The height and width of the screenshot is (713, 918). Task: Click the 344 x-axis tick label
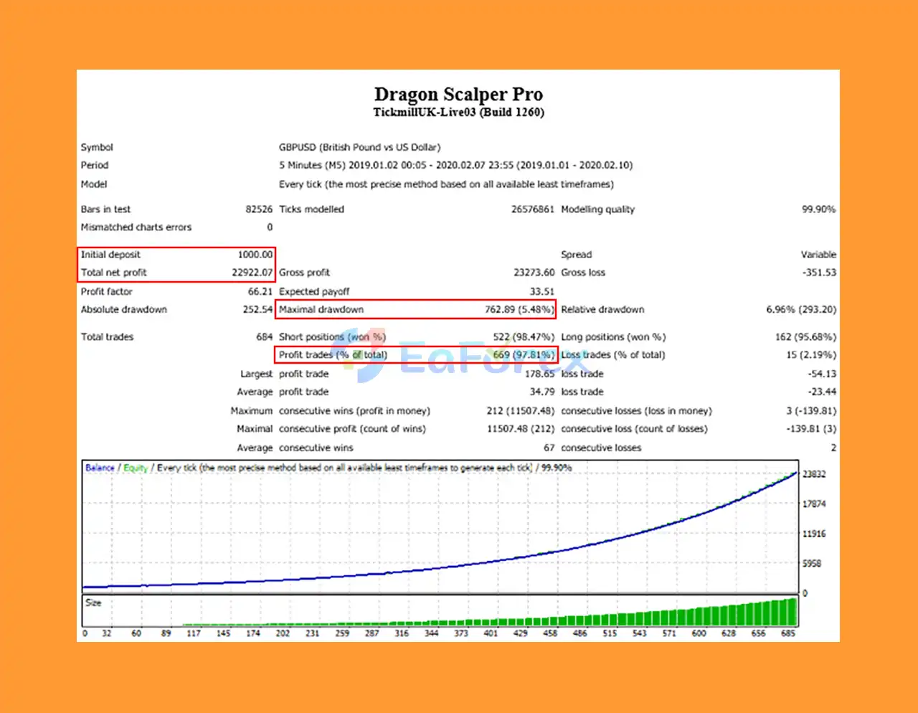click(x=431, y=633)
